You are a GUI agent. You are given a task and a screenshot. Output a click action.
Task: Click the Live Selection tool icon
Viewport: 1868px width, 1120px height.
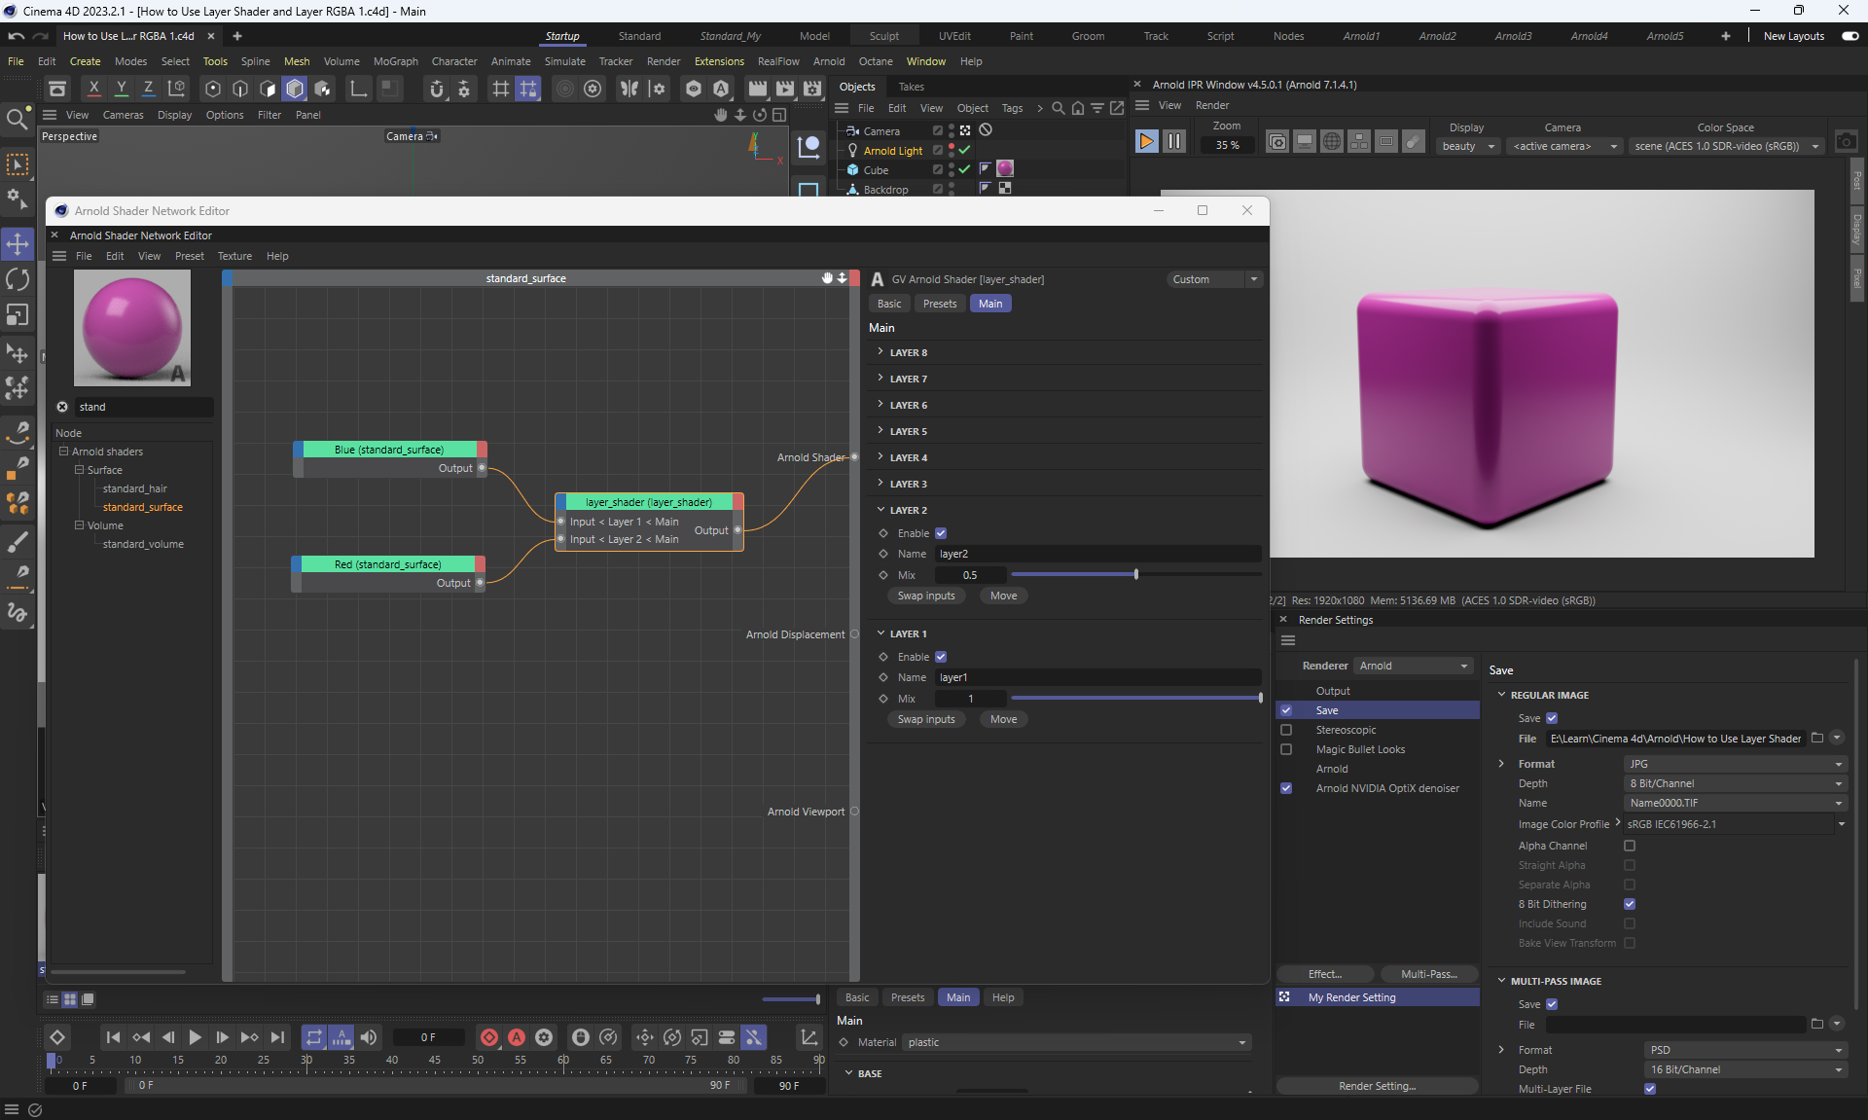tap(18, 164)
